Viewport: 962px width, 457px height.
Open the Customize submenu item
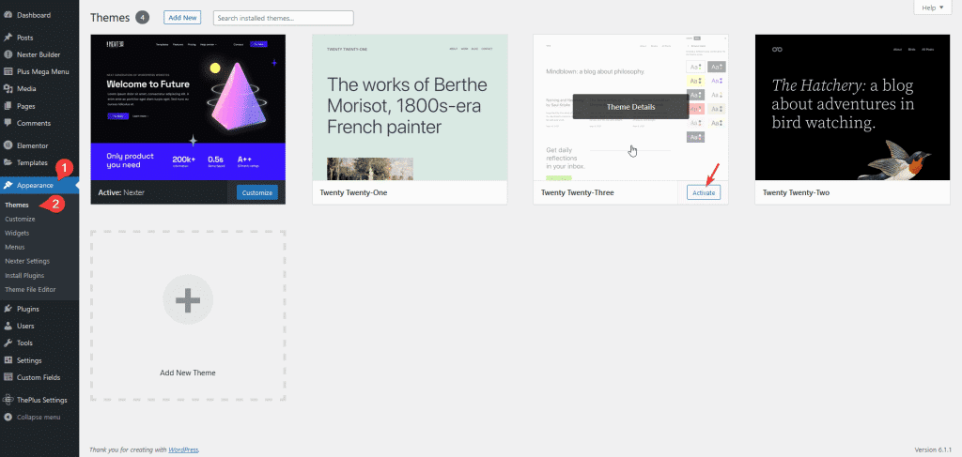20,219
